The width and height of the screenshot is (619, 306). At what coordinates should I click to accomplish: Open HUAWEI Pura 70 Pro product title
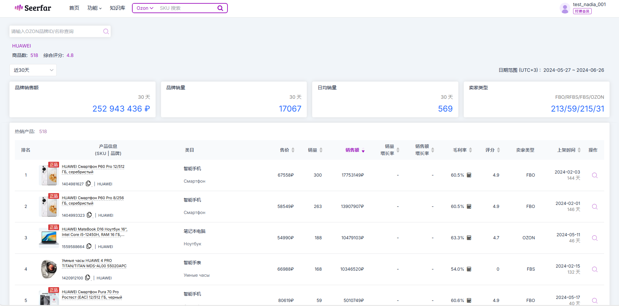[92, 295]
